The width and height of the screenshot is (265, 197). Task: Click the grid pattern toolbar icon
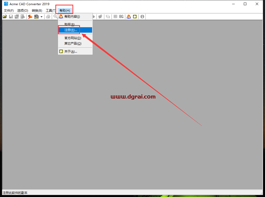(115, 17)
